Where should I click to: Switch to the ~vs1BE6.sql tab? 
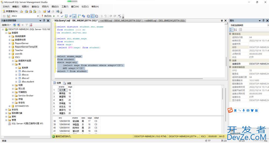(x=121, y=21)
